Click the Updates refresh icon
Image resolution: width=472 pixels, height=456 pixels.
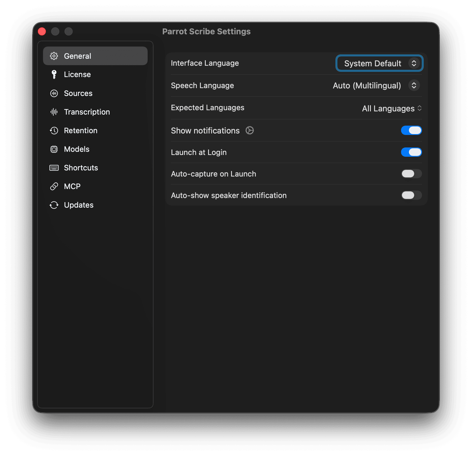click(x=54, y=205)
